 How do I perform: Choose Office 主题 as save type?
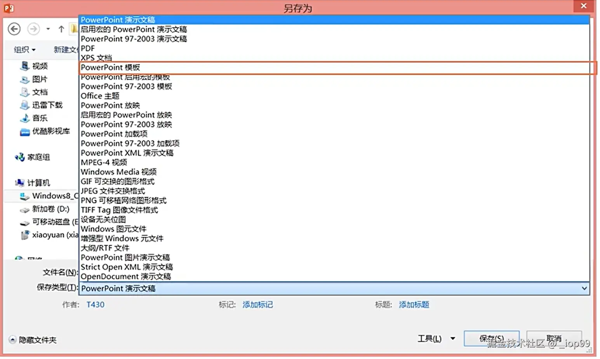(x=334, y=96)
